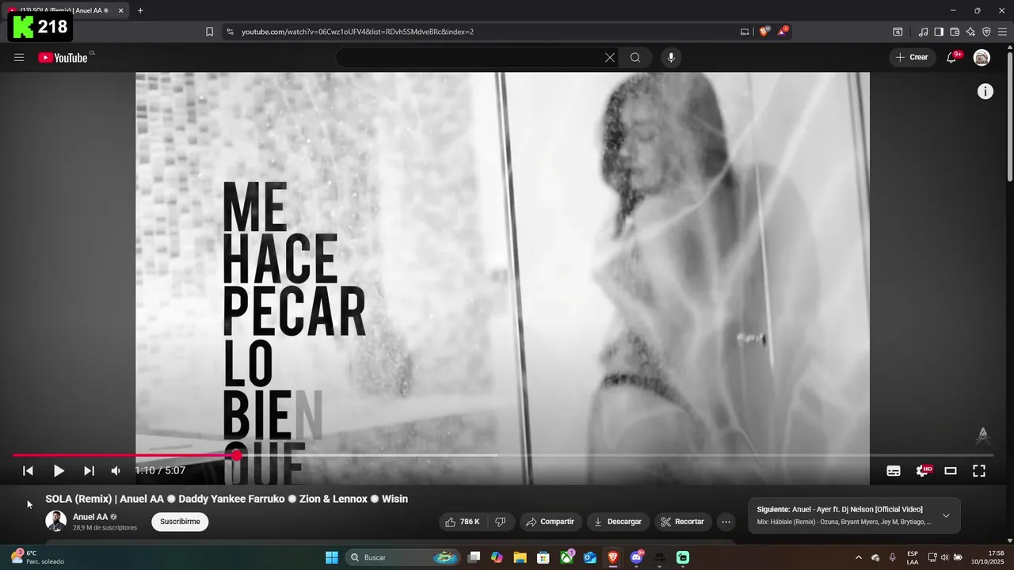Open the browser main menu
Viewport: 1014px width, 570px height.
click(1002, 32)
